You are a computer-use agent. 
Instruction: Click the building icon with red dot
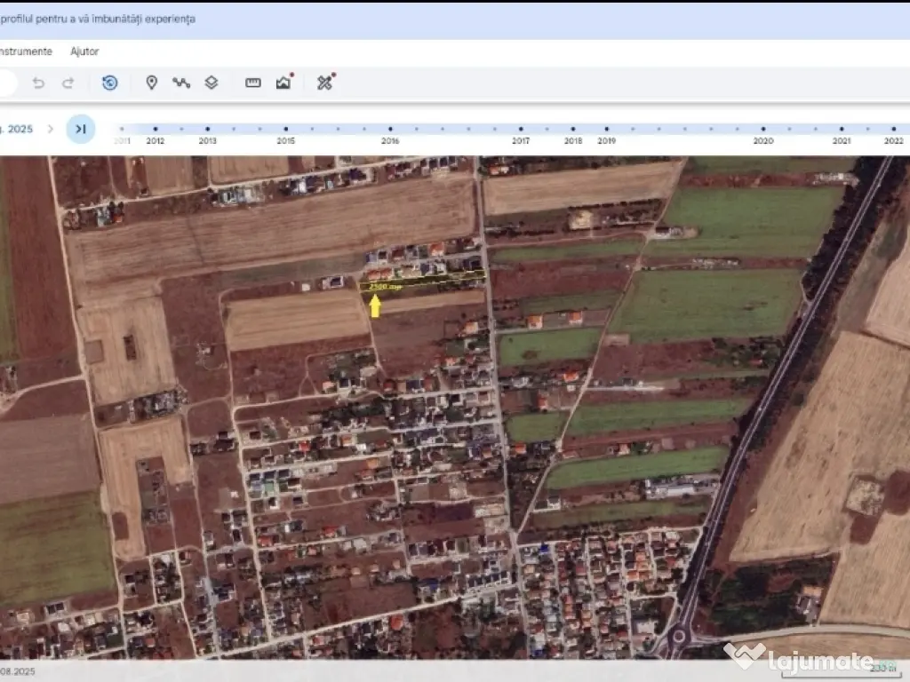[x=283, y=83]
